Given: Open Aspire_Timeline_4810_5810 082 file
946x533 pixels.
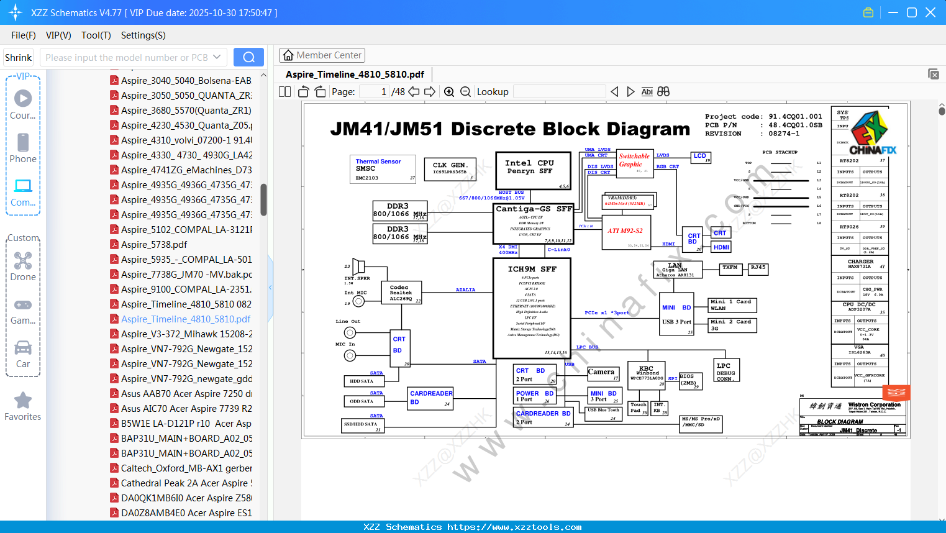Looking at the screenshot, I should coord(186,304).
